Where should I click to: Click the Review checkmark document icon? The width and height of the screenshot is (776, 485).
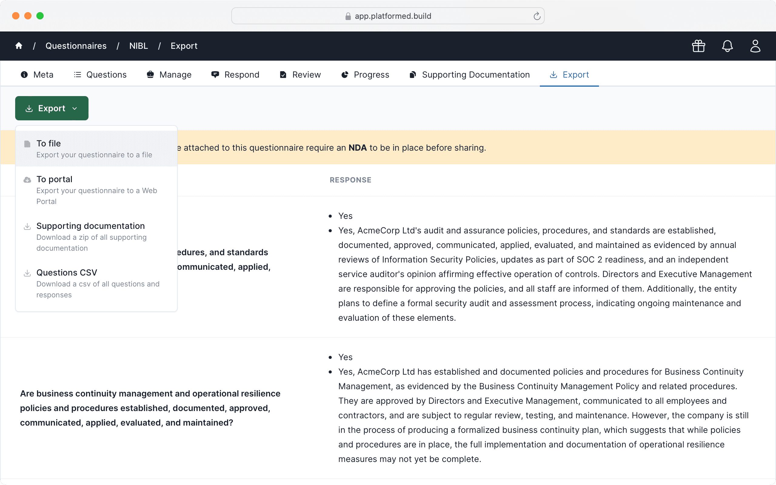pos(283,75)
